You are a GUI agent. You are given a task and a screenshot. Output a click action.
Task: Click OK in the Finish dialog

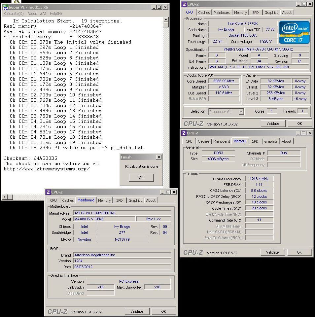(141, 178)
